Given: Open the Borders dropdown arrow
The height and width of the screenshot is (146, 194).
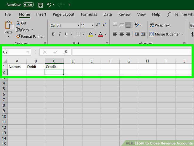Looking at the screenshot, I should 83,34.
